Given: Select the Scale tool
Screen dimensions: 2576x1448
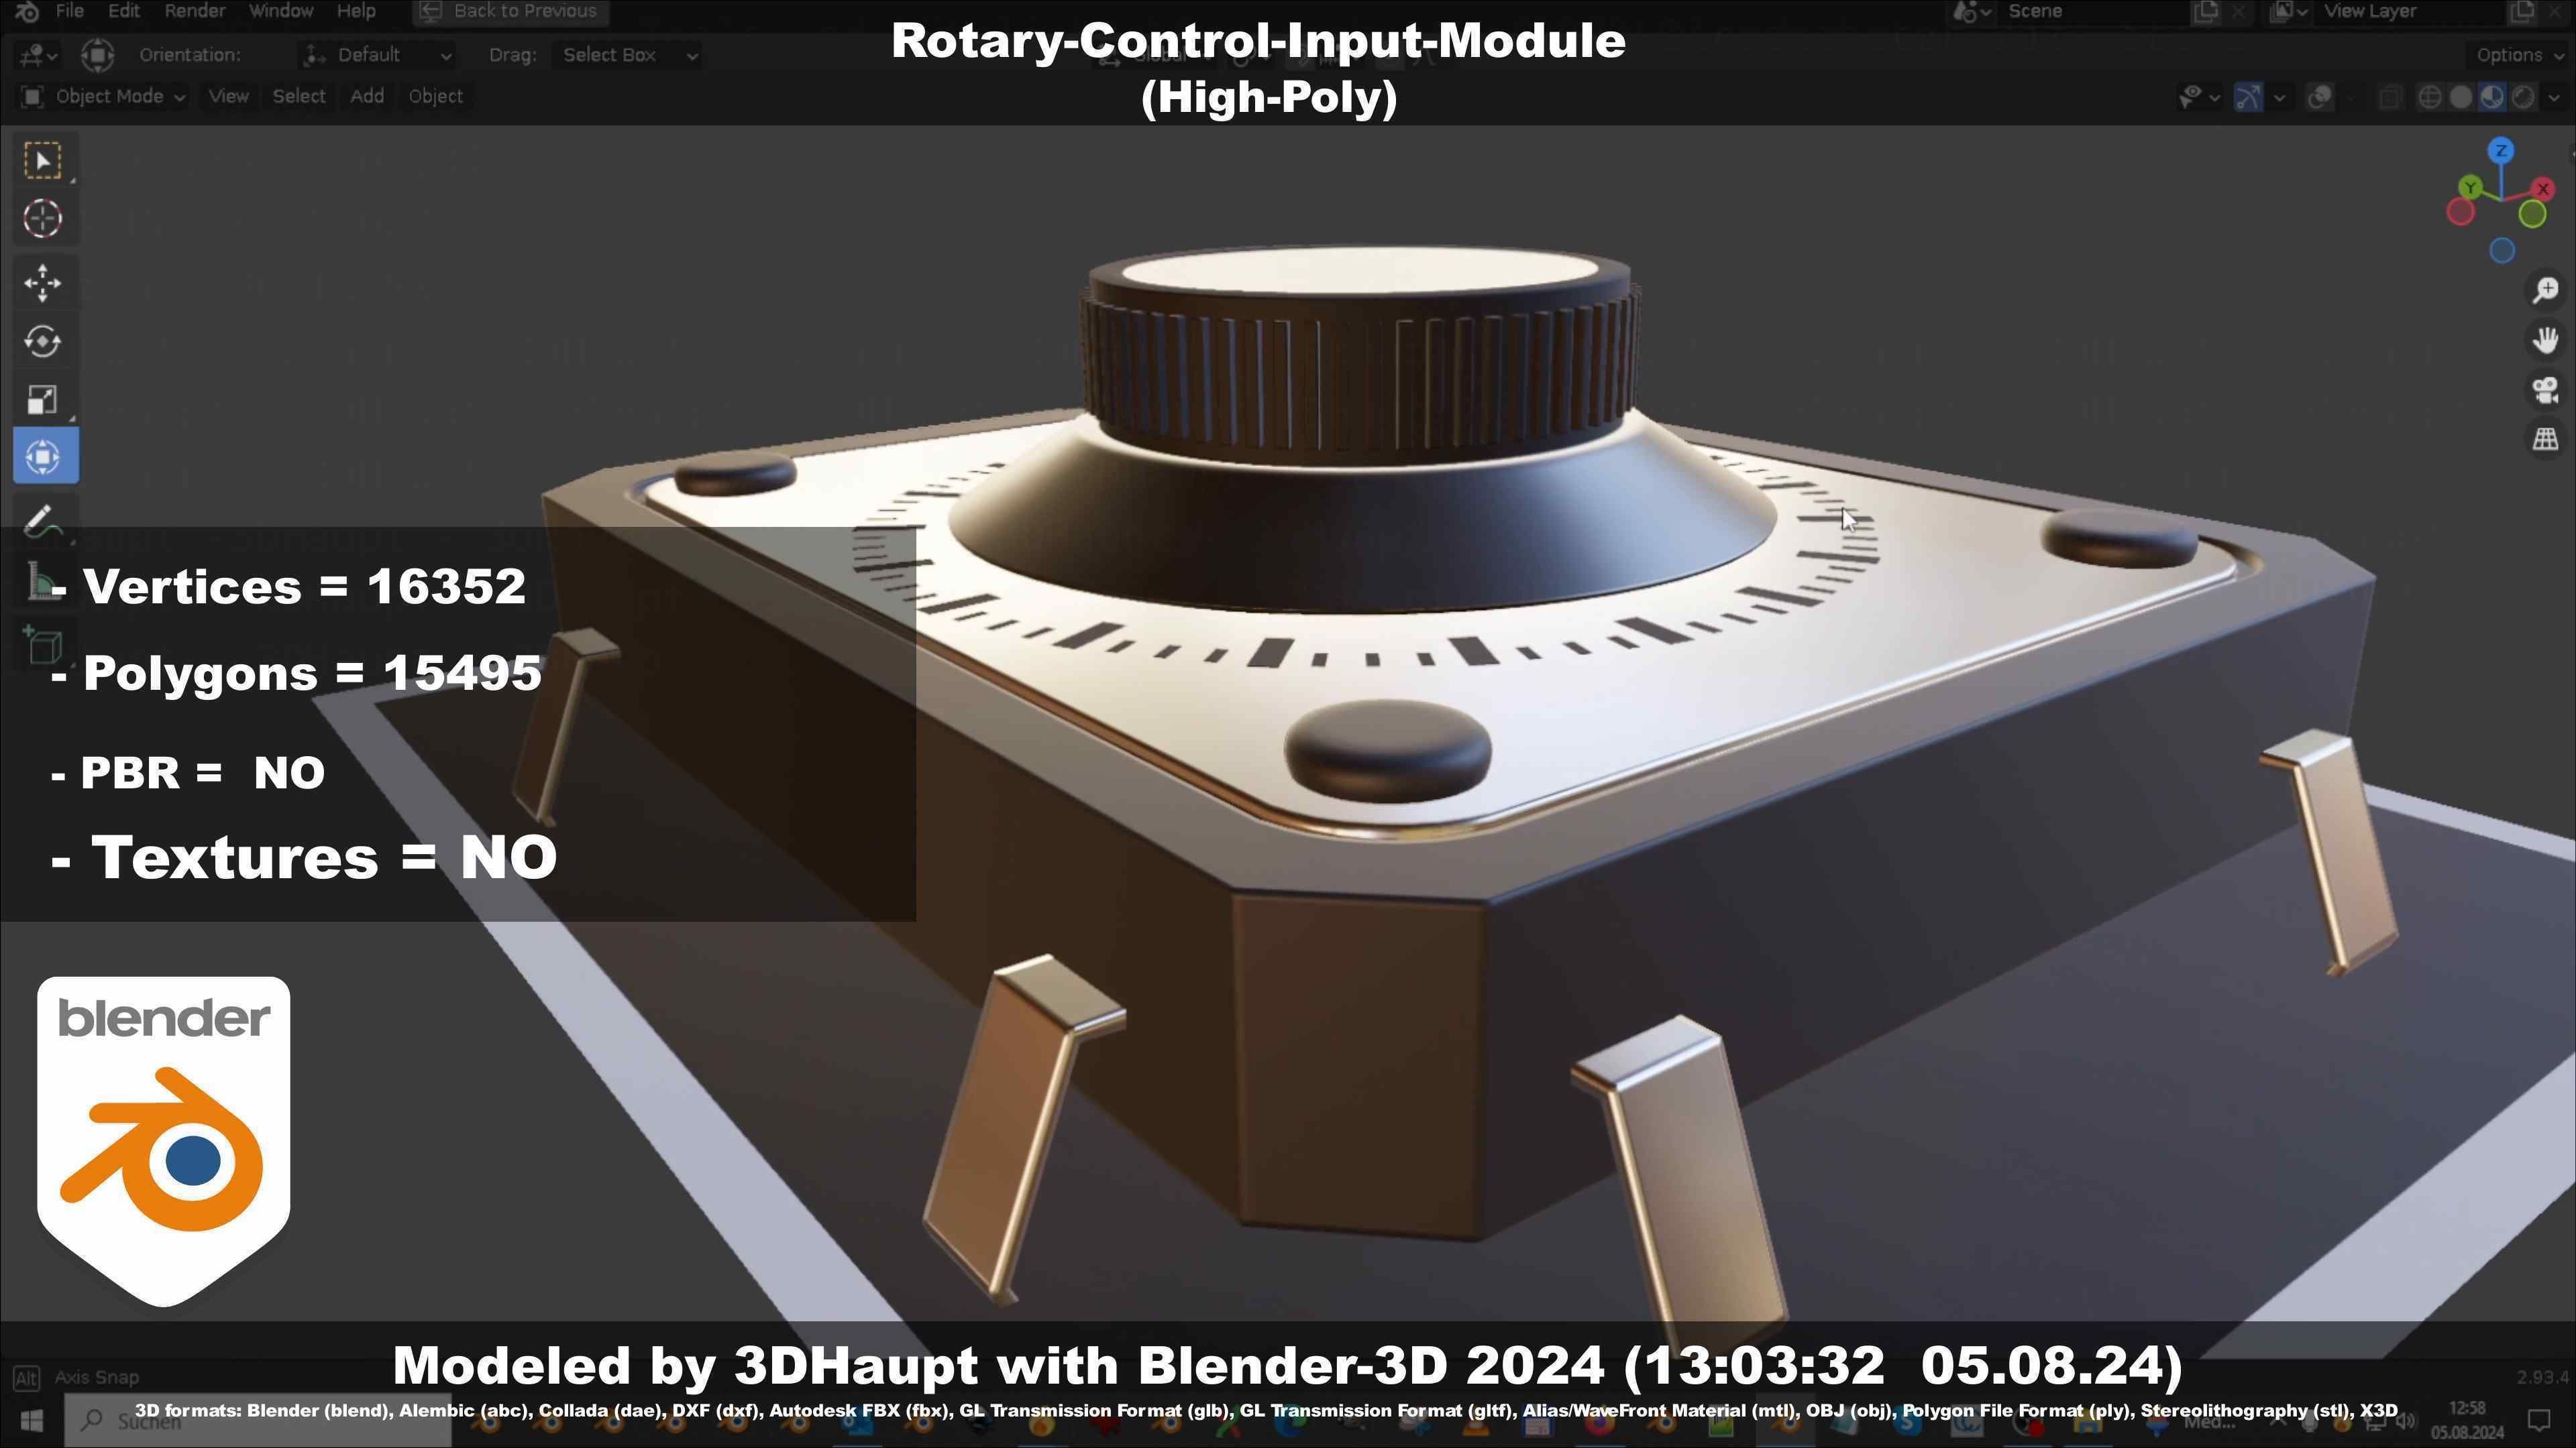Looking at the screenshot, I should (x=42, y=399).
